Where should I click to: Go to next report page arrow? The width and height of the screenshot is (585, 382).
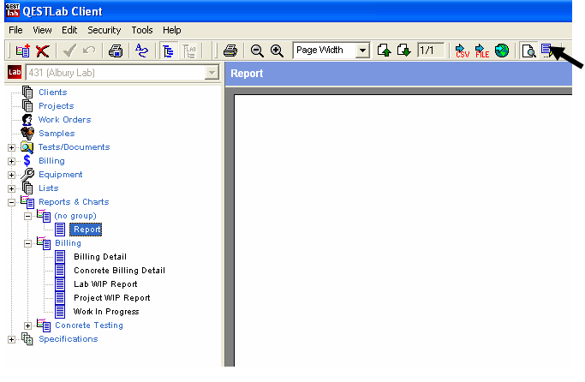pyautogui.click(x=403, y=51)
